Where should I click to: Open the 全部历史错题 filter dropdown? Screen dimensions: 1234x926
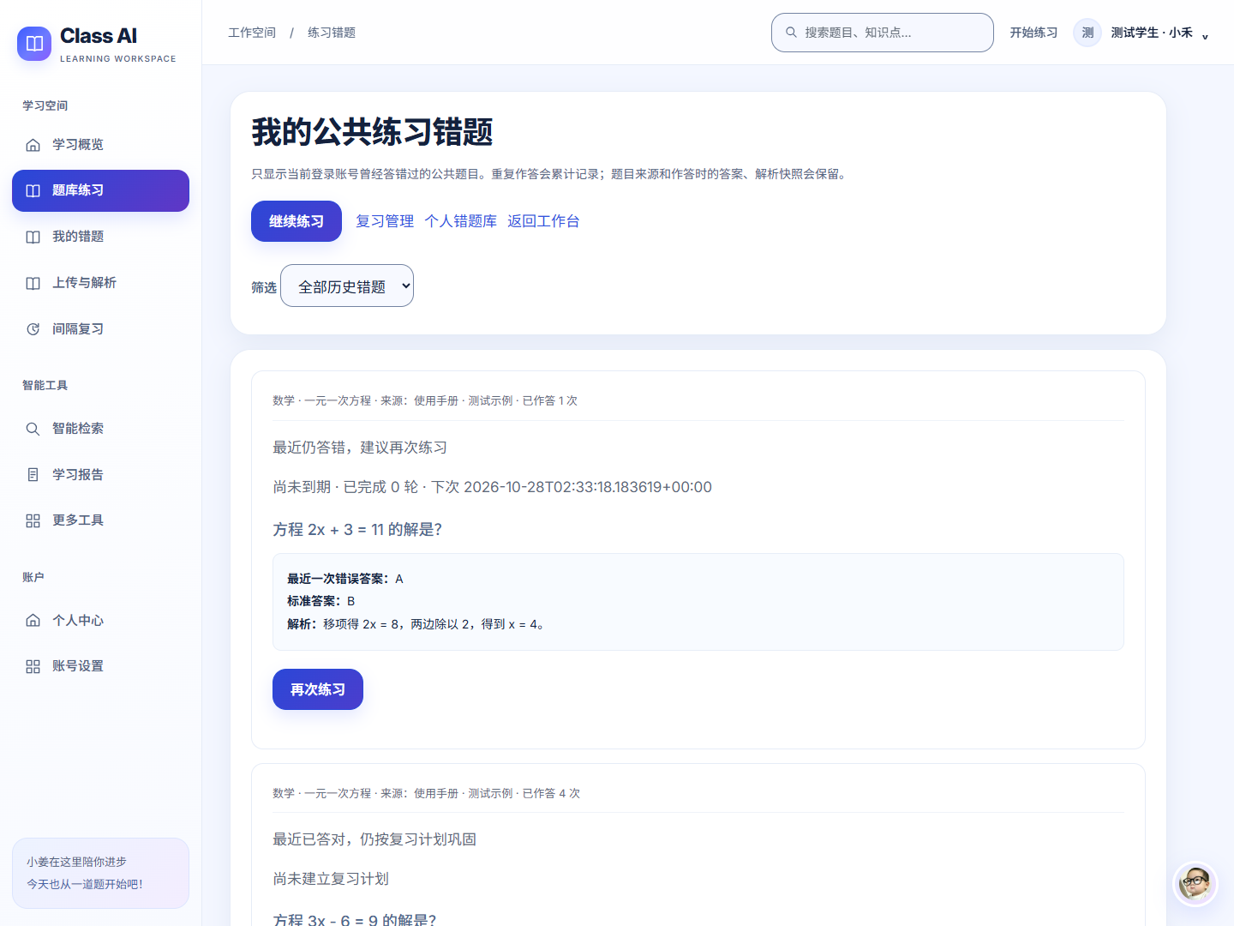347,286
